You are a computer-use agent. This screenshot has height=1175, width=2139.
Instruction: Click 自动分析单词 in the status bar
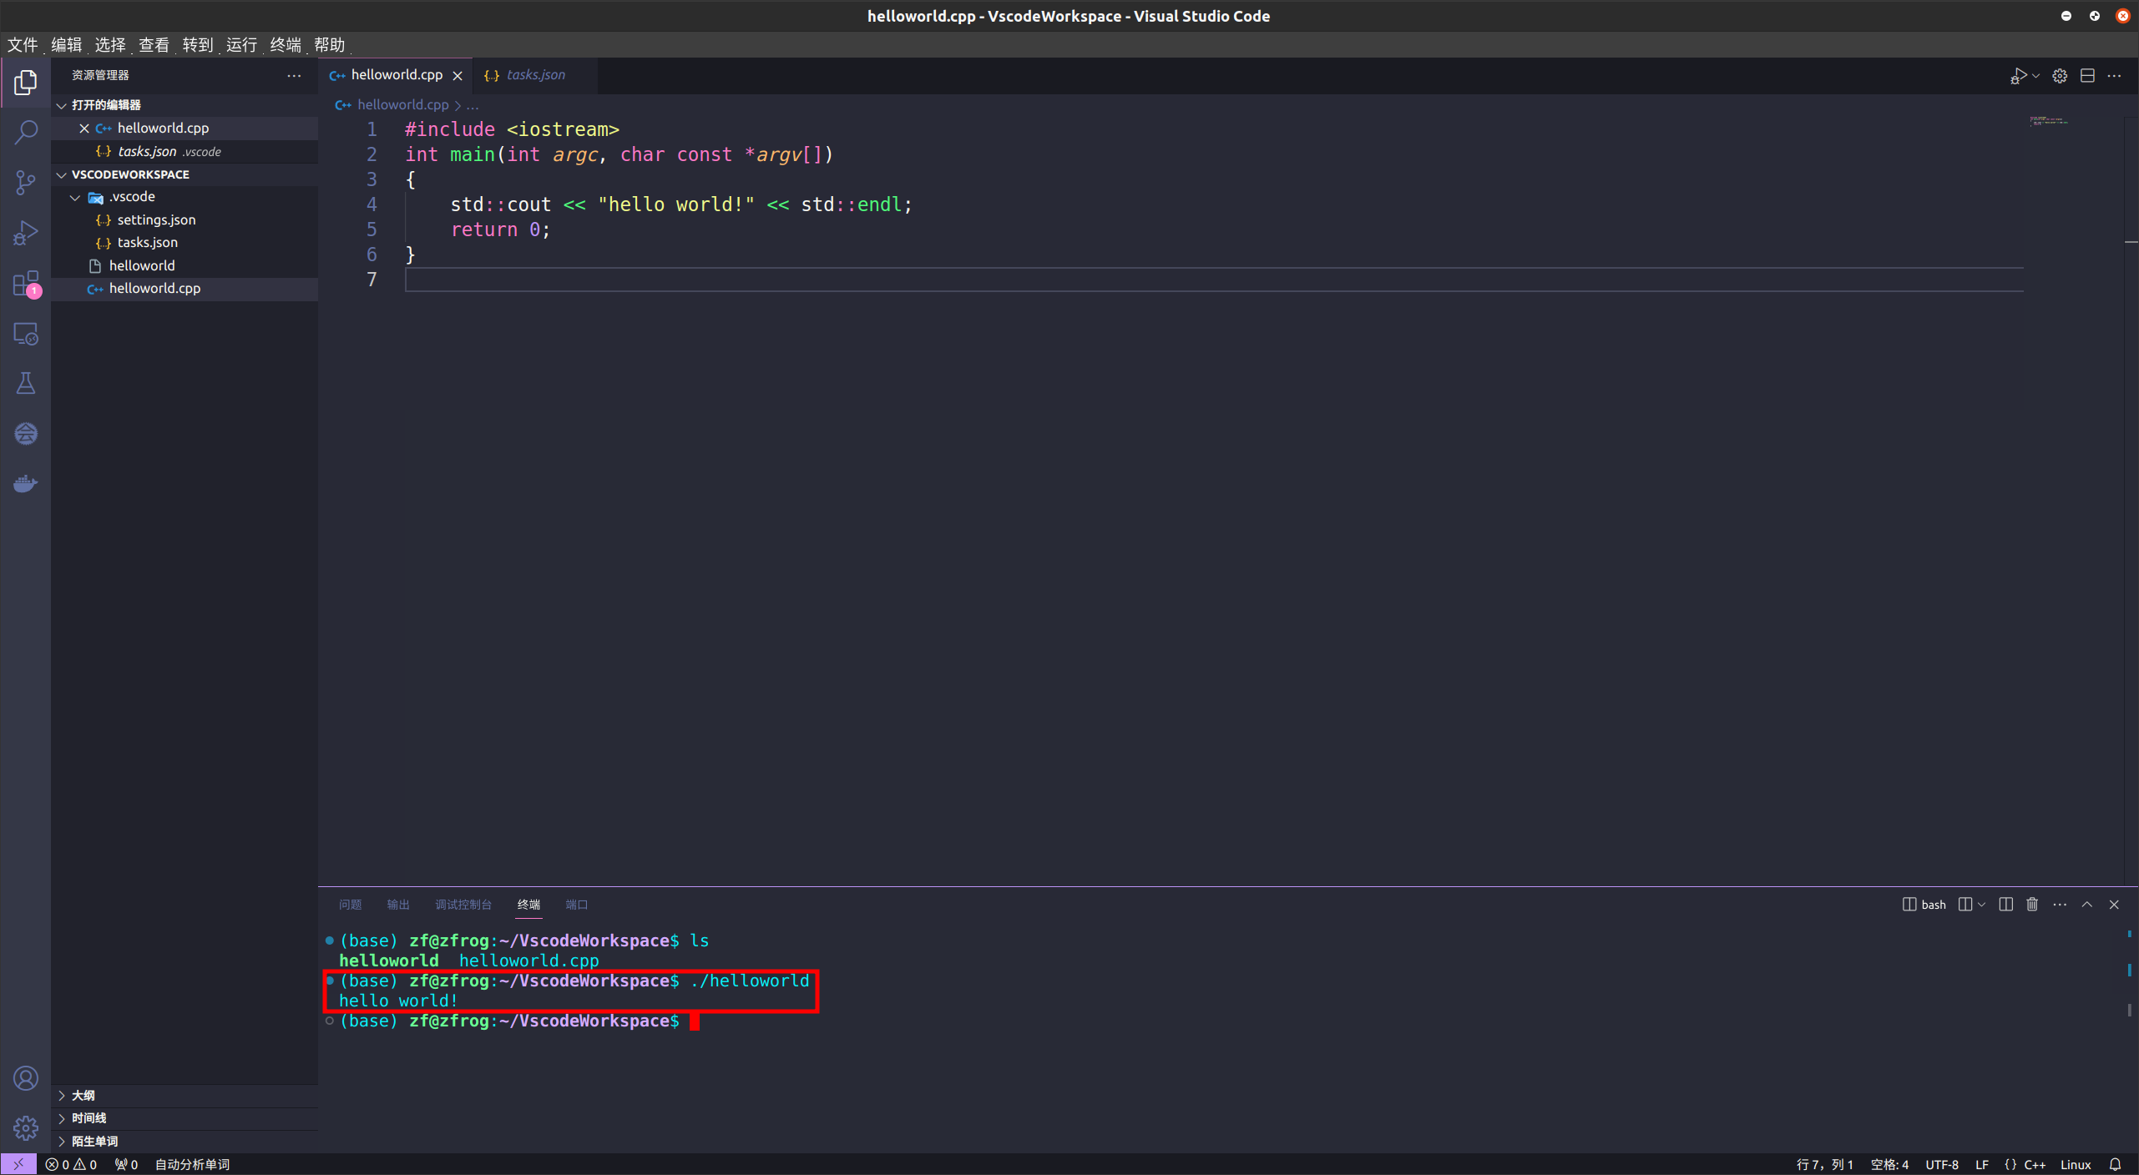[191, 1163]
